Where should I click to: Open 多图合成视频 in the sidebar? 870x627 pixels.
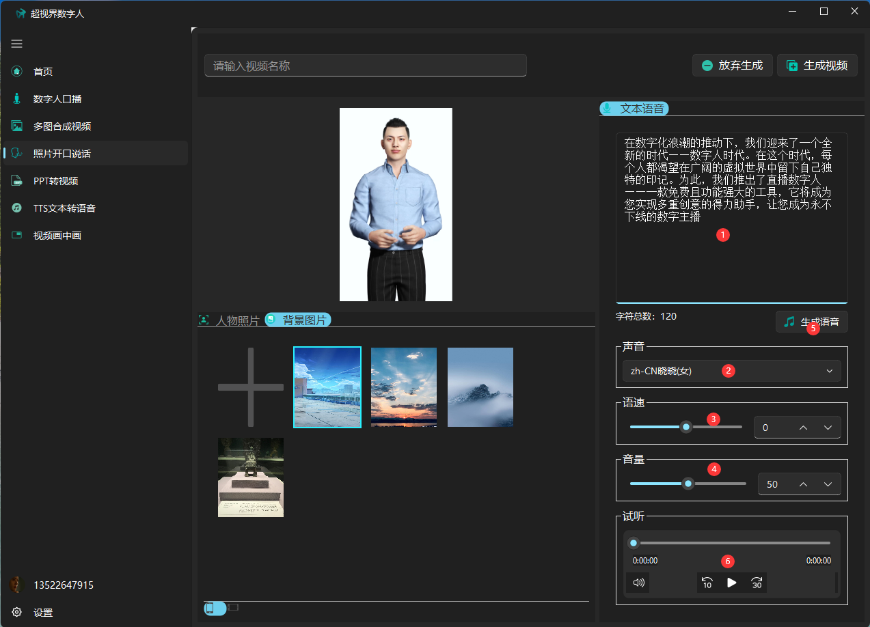coord(62,126)
